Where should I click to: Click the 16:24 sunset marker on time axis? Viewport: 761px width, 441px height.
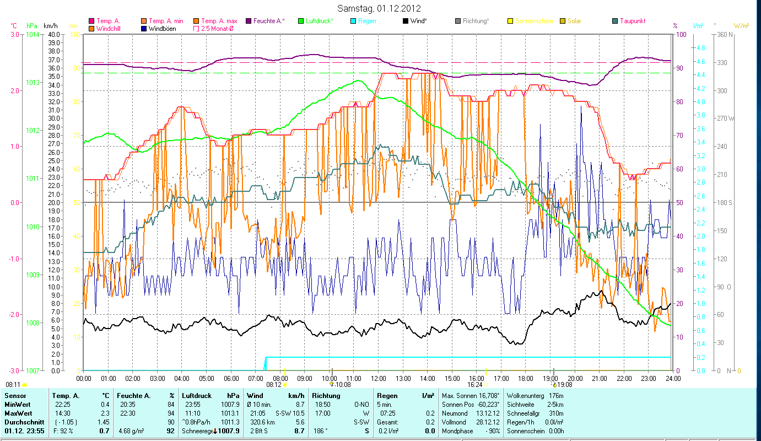475,385
